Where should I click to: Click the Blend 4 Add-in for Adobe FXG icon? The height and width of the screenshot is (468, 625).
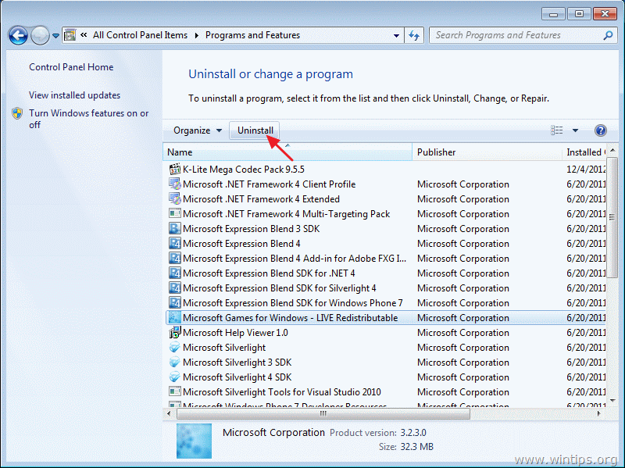click(174, 259)
